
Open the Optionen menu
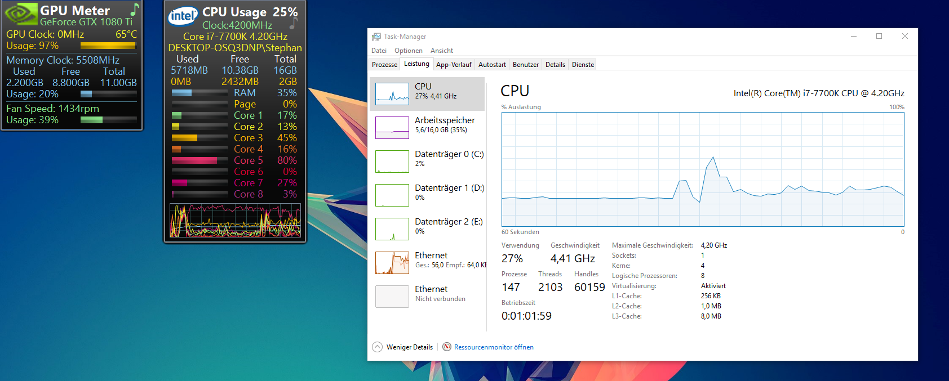[x=409, y=51]
